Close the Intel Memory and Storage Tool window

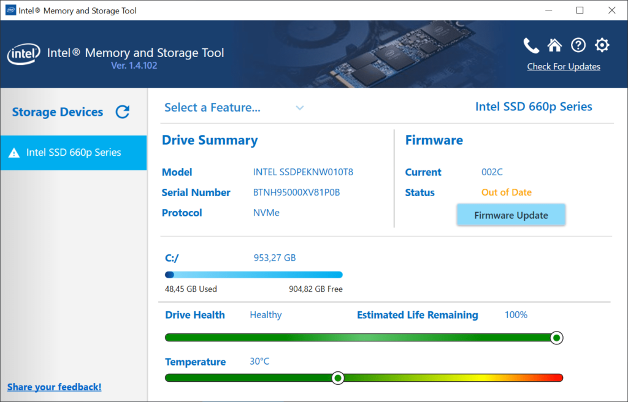point(611,10)
